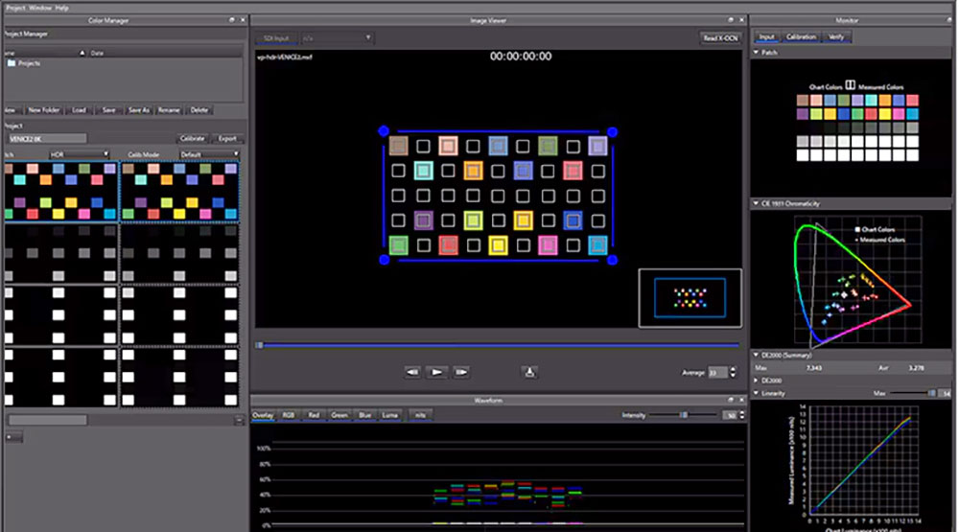959x532 pixels.
Task: Float the Waveform panel
Action: pos(730,400)
